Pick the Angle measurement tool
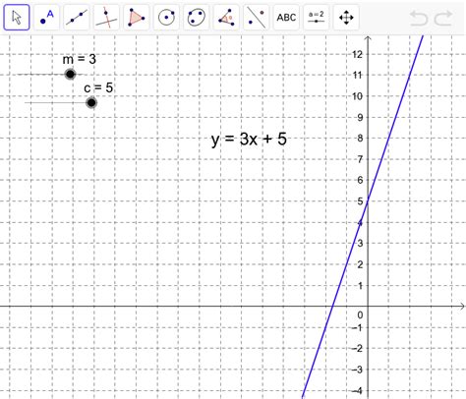 [x=226, y=18]
